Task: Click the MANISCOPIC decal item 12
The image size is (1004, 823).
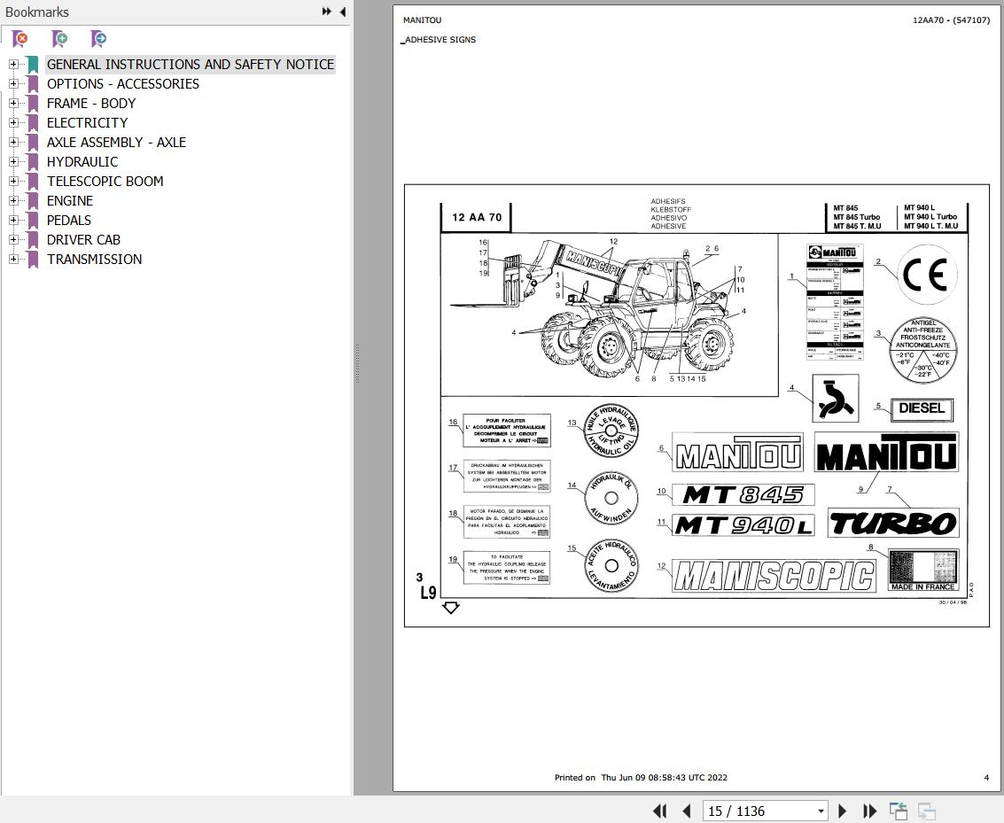Action: 774,575
